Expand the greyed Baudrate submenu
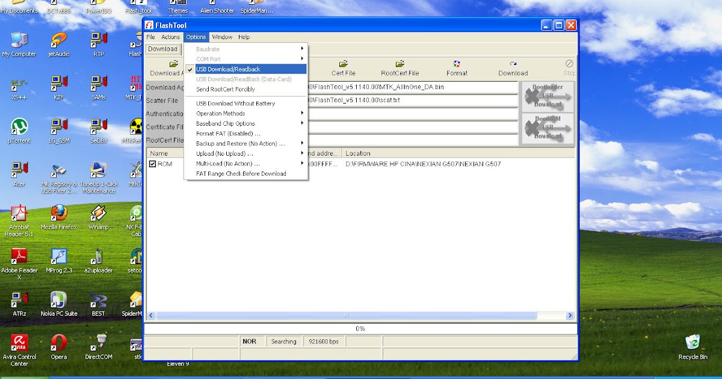Viewport: 722px width, 379px height. click(x=245, y=49)
